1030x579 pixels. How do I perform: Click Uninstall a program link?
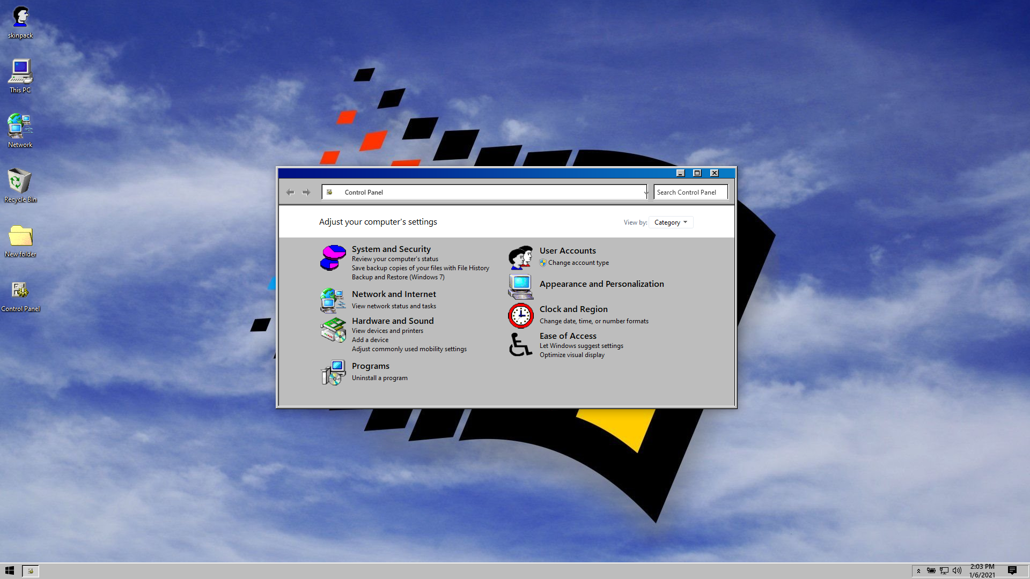coord(379,378)
